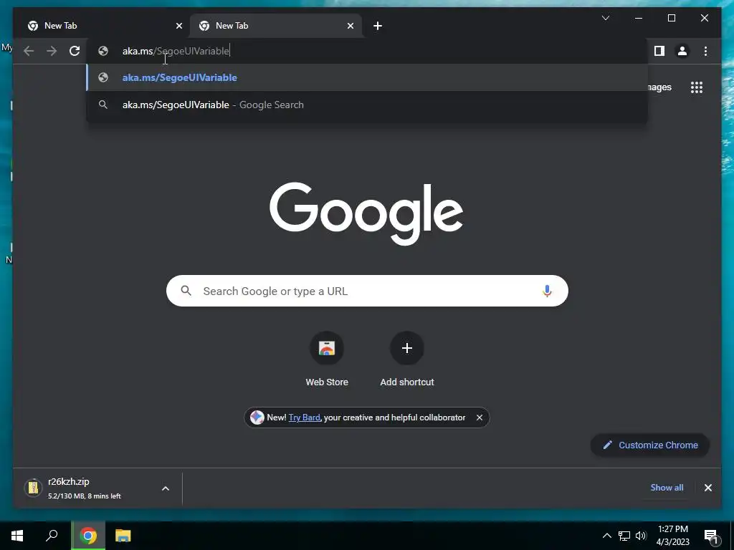This screenshot has height=550, width=734.
Task: Click Customize Chrome button
Action: 650,445
